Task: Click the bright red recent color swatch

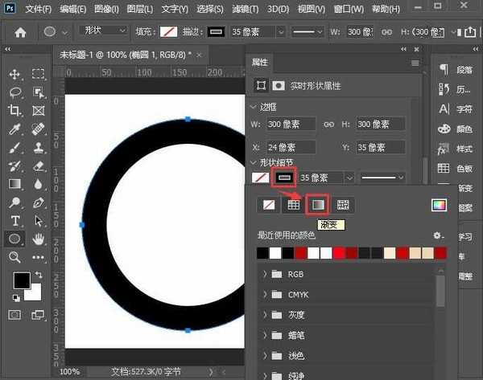Action: pos(340,253)
